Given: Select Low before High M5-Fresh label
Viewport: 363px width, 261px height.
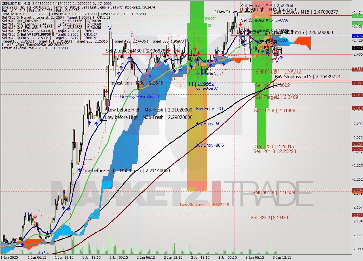Looking at the screenshot, I should (x=150, y=110).
